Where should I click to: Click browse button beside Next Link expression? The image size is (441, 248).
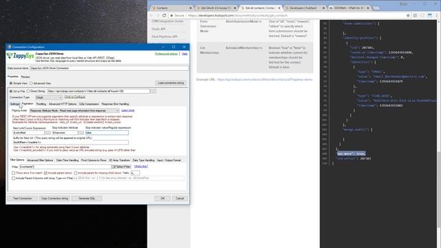48,132
